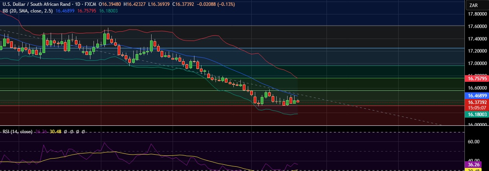
Task: Click the purple RSI 36.26 axis label
Action: pos(477,164)
